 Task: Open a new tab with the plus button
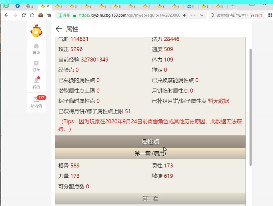(x=233, y=5)
